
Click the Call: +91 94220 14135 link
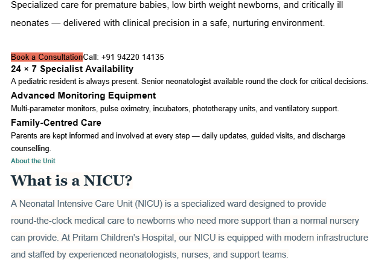pyautogui.click(x=123, y=57)
